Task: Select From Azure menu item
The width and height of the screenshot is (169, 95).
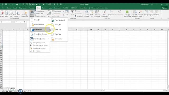Action: point(40,29)
